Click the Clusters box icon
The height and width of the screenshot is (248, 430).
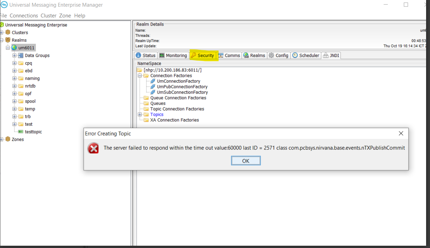[x=8, y=32]
